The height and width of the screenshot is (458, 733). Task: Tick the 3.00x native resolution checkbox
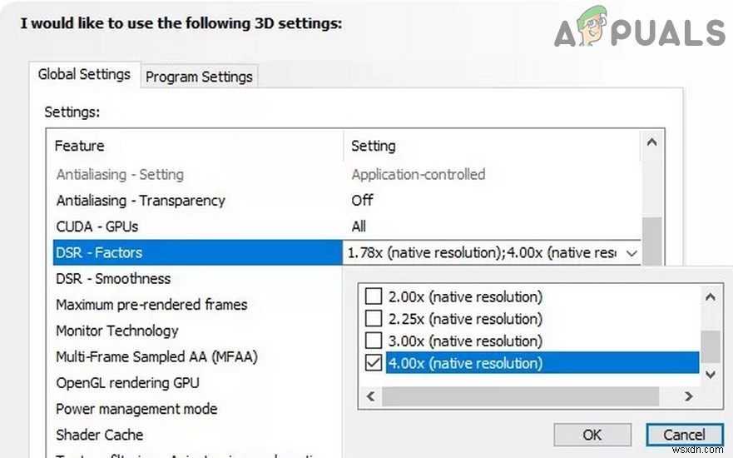(x=374, y=341)
